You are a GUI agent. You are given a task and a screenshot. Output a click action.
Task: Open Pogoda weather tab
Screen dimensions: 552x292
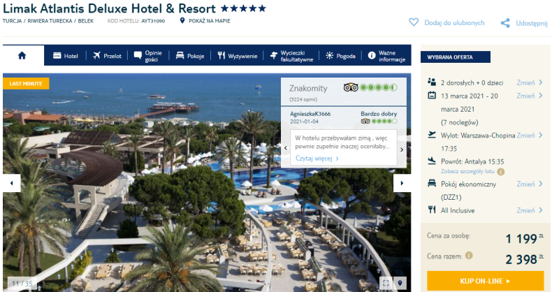[340, 56]
